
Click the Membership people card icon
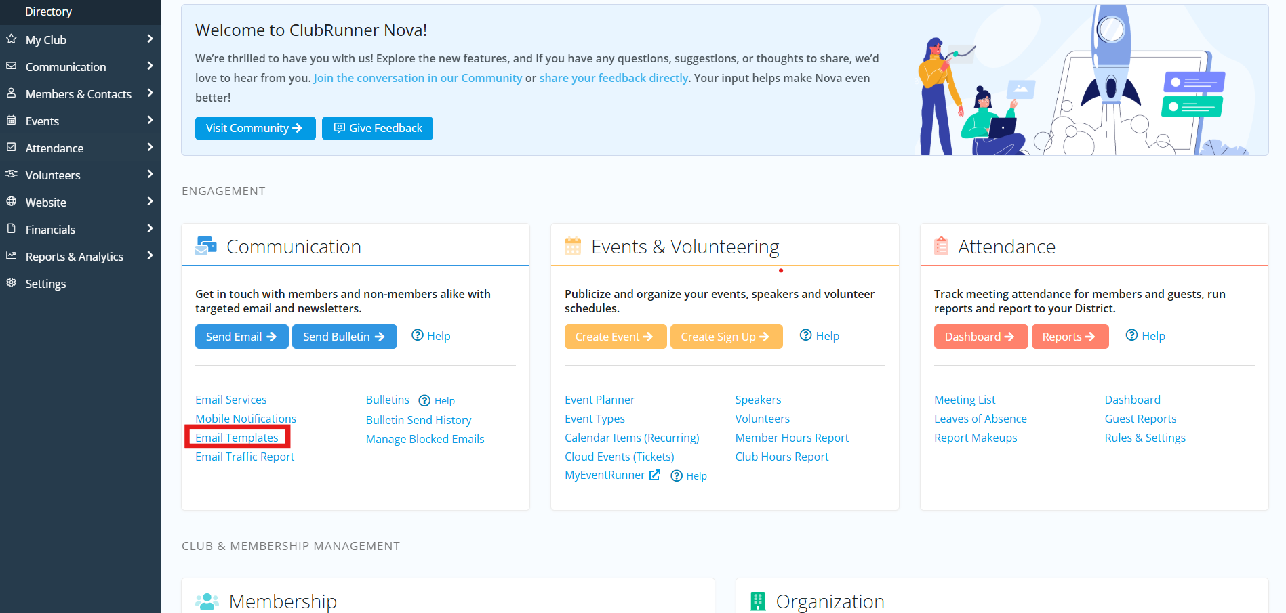click(207, 601)
